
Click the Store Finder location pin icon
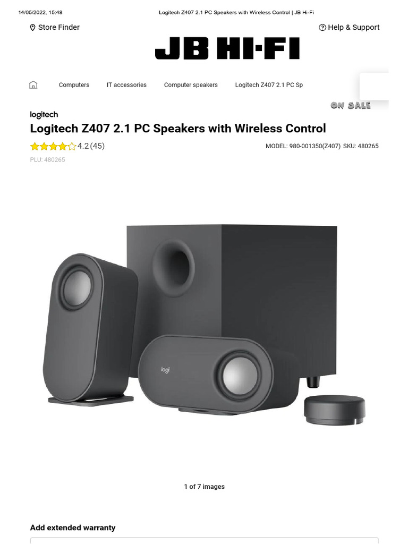[32, 28]
